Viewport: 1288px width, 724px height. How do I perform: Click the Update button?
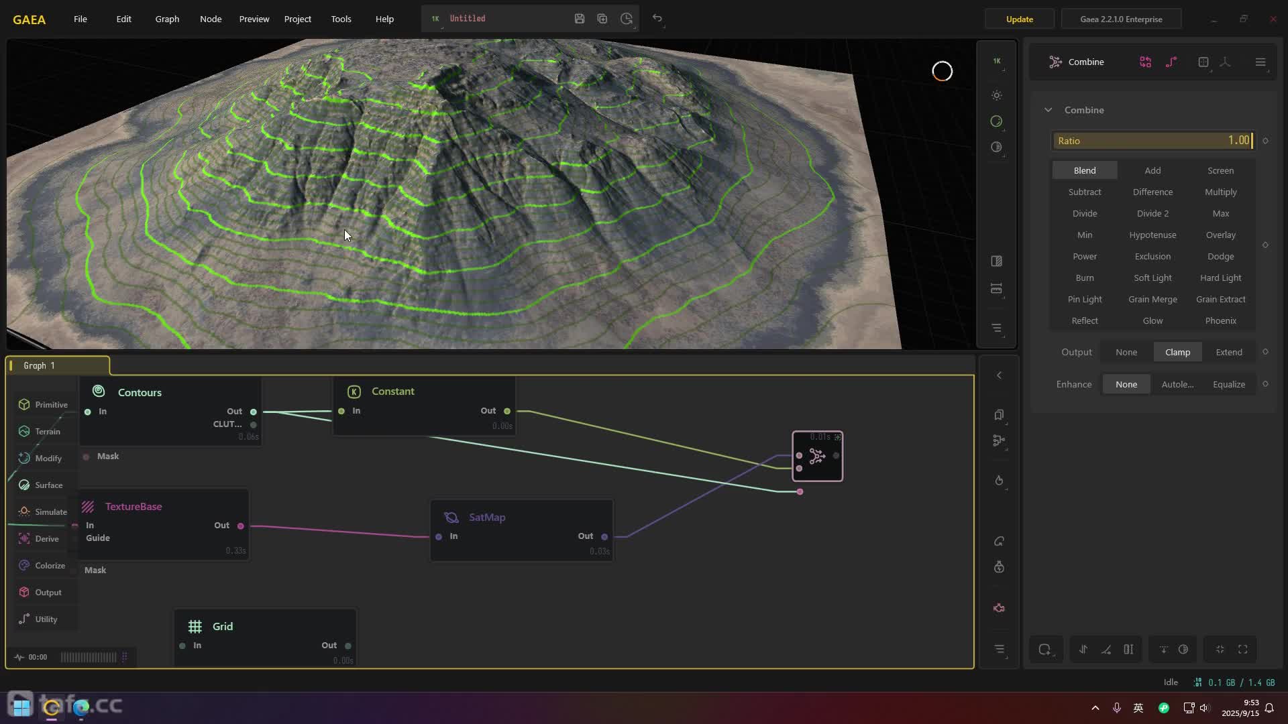(1019, 19)
